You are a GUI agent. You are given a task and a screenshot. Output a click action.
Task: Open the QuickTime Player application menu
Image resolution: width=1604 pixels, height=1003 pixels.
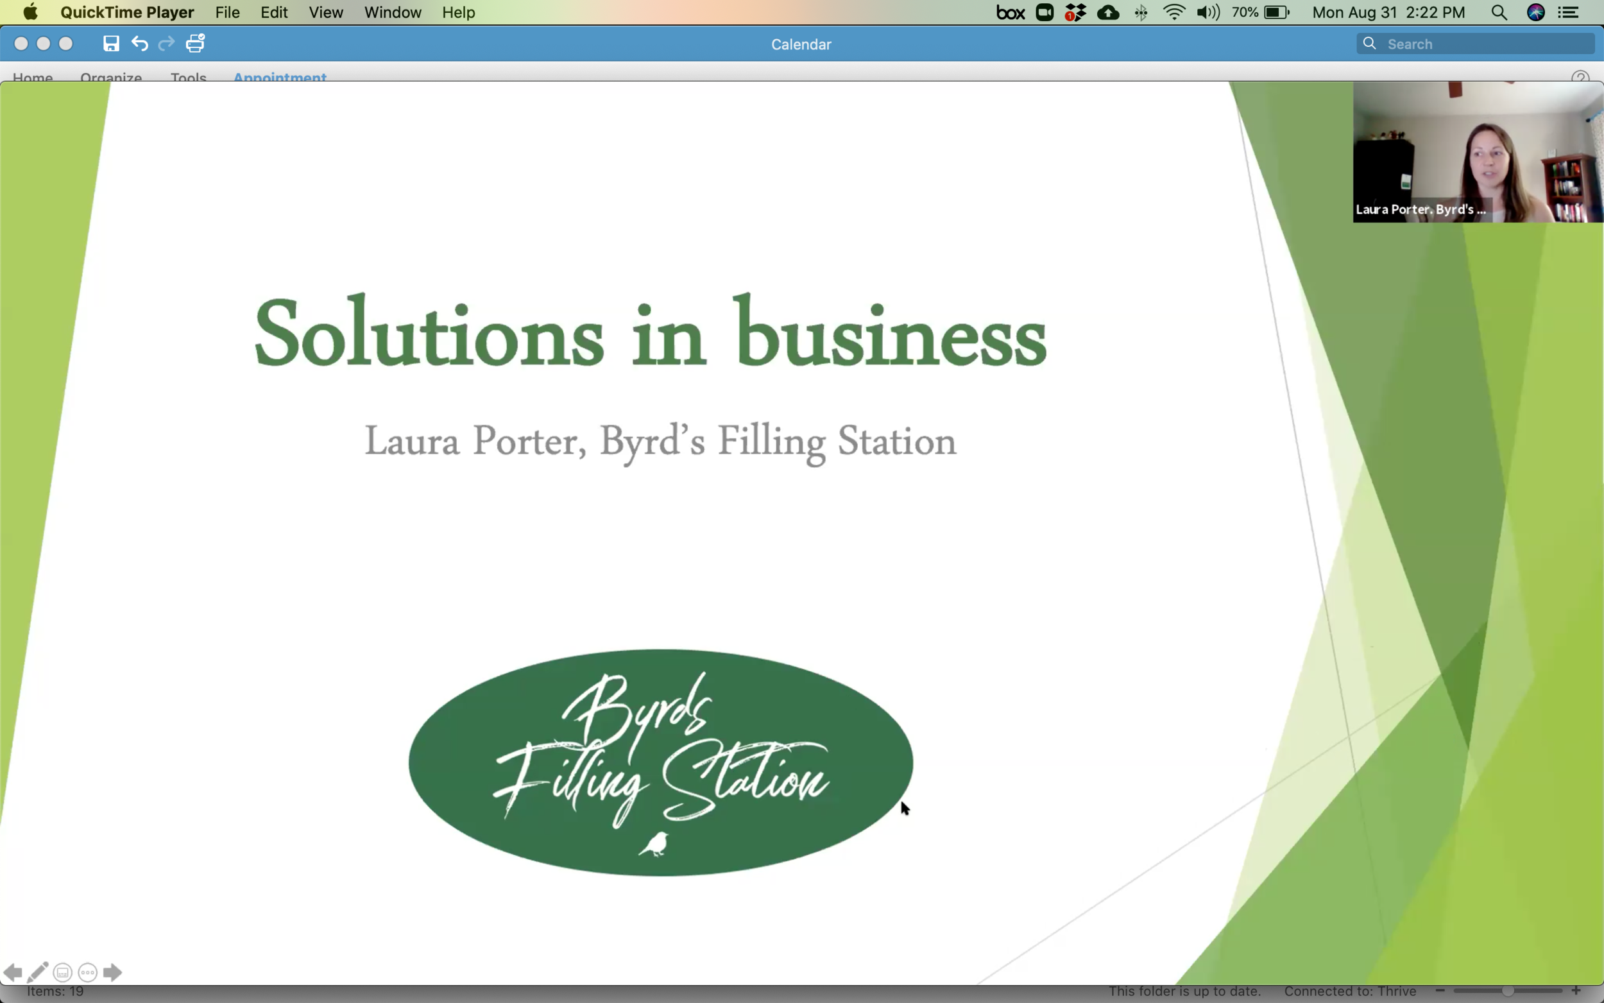coord(127,13)
